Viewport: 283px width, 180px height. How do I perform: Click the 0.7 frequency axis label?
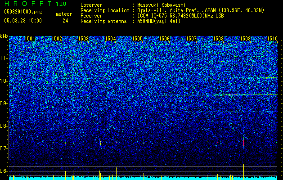(4, 148)
